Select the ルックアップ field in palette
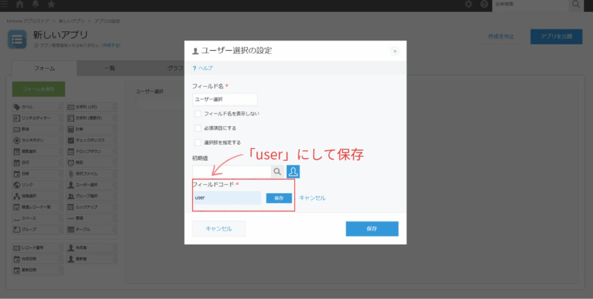The height and width of the screenshot is (299, 593). 91,207
